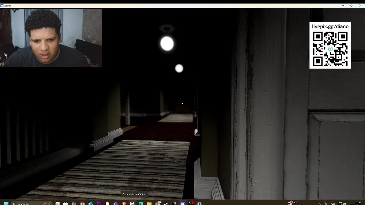Open File Explorer from the taskbar
Screen dimensions: 365x205
(x=149, y=203)
